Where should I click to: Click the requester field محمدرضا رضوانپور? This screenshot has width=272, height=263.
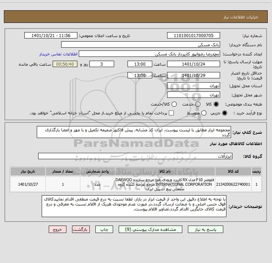click(149, 54)
